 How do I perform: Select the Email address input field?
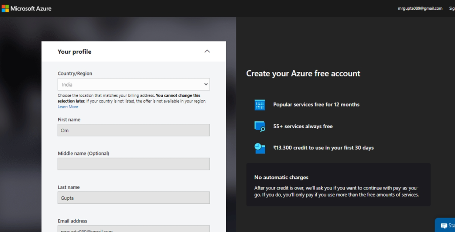pyautogui.click(x=133, y=230)
